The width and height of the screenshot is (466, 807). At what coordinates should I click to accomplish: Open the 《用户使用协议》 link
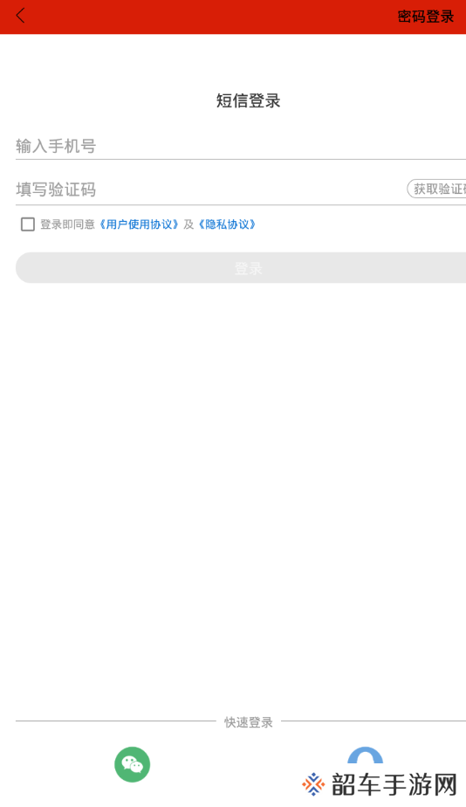point(139,224)
